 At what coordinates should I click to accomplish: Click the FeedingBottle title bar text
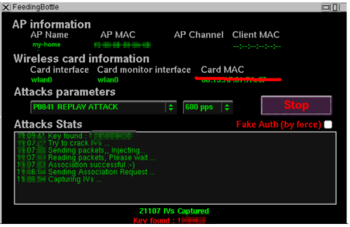click(36, 7)
